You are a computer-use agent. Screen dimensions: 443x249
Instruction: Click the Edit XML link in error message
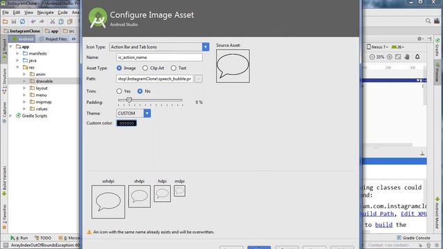point(413,214)
